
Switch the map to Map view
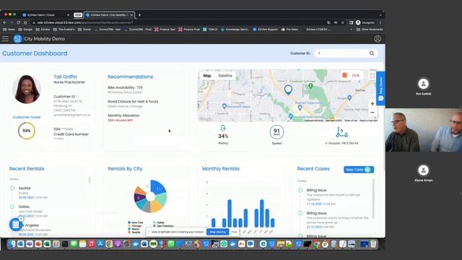207,76
